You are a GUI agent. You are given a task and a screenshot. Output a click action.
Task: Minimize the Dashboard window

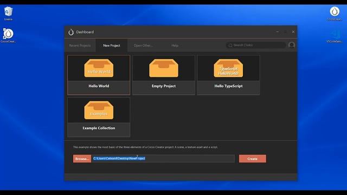277,32
